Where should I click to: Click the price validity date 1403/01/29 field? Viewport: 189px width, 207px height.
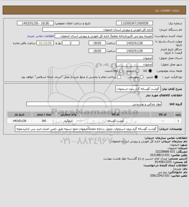135,51
